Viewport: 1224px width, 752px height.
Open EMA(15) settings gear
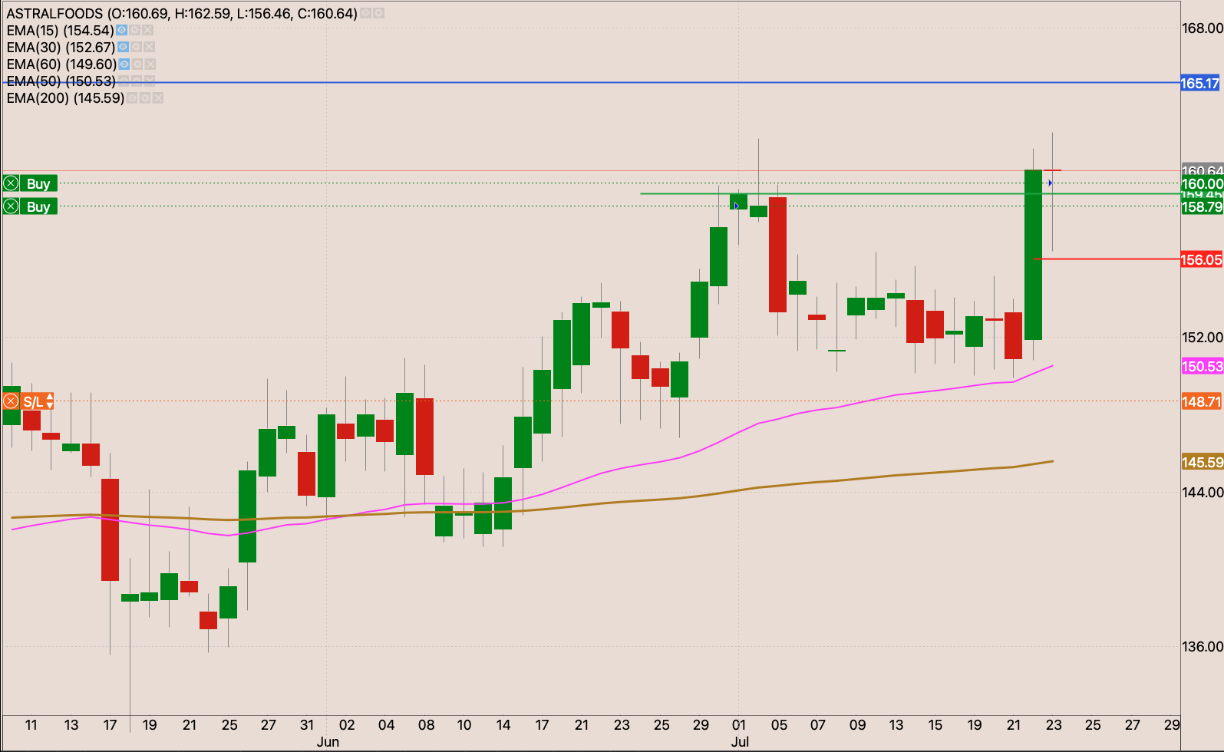(135, 31)
